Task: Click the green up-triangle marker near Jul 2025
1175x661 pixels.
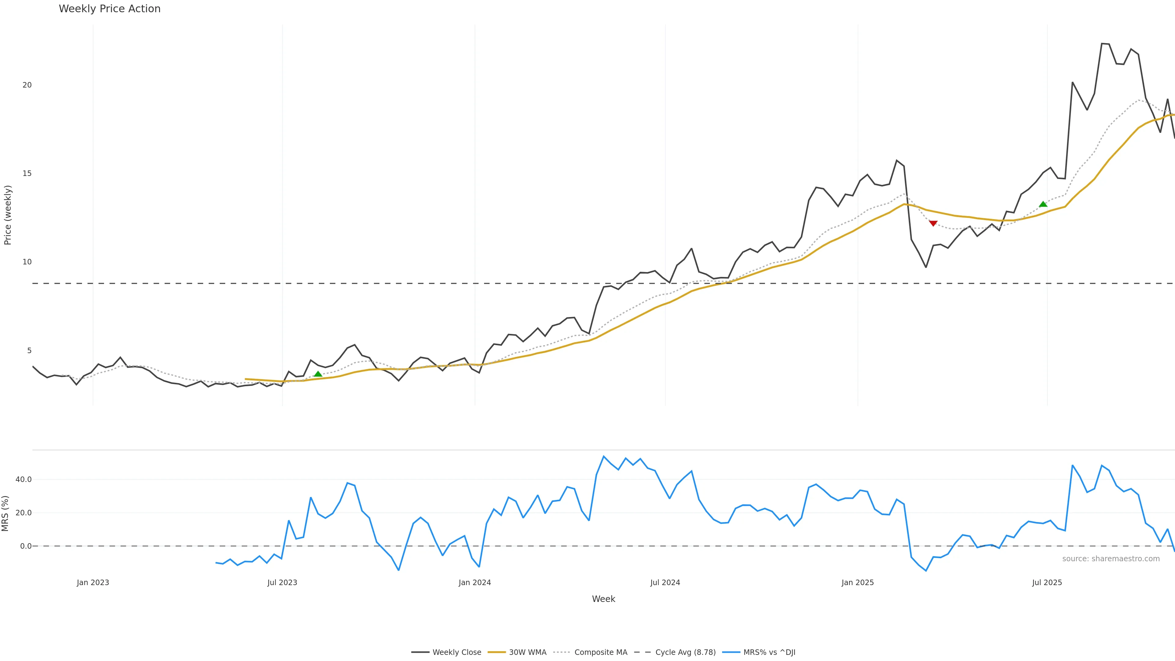Action: (1043, 204)
